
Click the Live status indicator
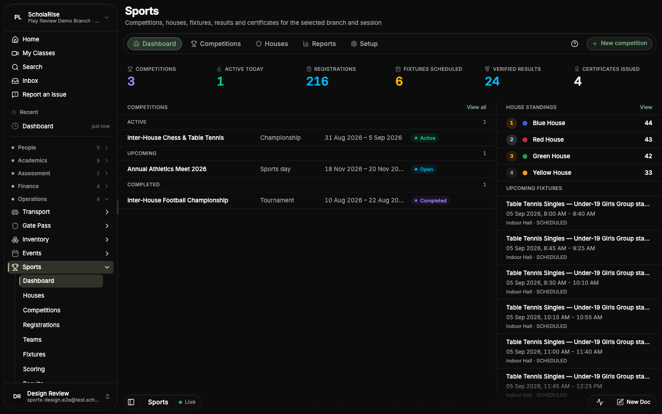(x=187, y=402)
